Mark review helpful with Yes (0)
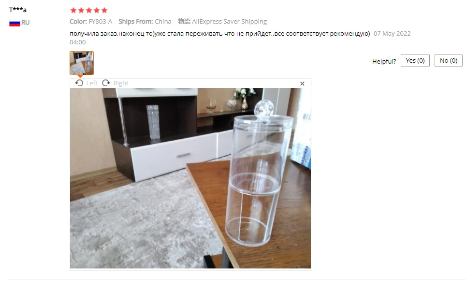This screenshot has height=281, width=466. point(415,60)
